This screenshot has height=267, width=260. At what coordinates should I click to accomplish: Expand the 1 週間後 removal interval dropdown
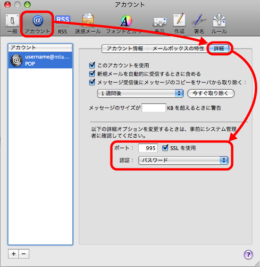click(140, 93)
